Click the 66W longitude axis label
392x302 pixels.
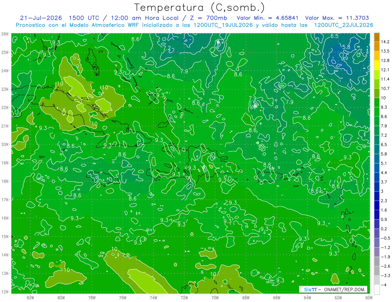[x=277, y=297]
